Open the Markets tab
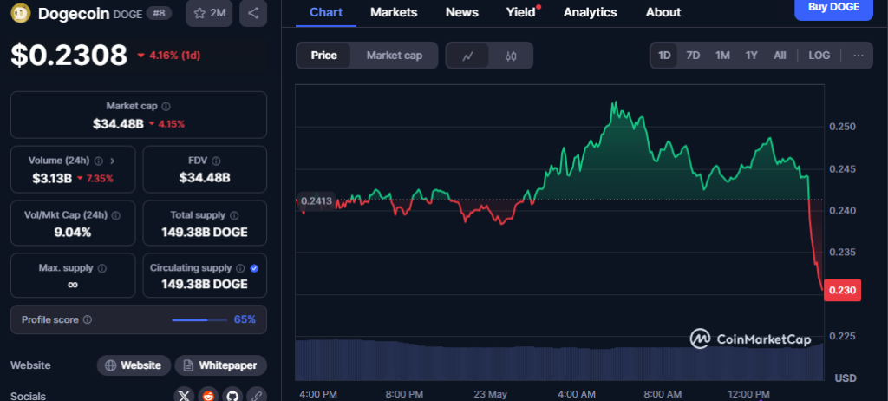Image resolution: width=888 pixels, height=401 pixels. coord(394,12)
